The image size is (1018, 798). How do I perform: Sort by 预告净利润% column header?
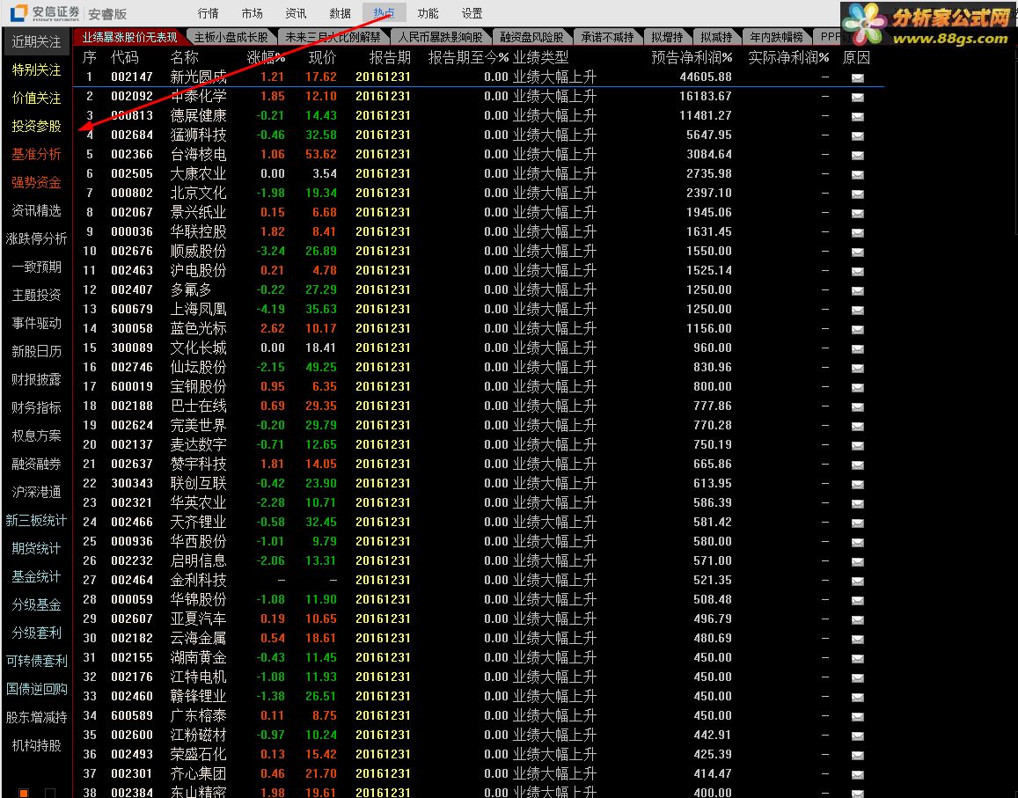coord(692,58)
